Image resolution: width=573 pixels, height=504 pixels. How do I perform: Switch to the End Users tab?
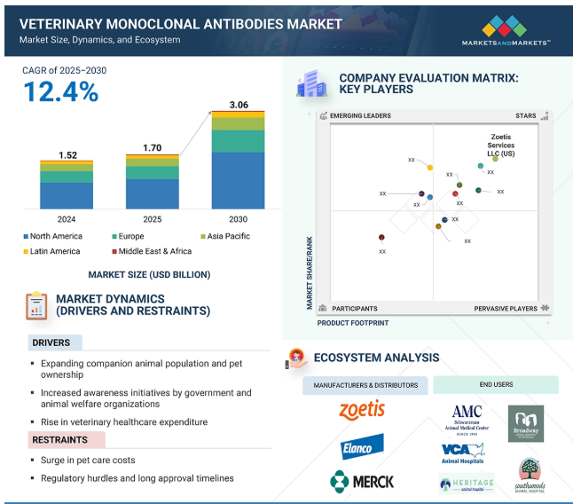point(495,385)
